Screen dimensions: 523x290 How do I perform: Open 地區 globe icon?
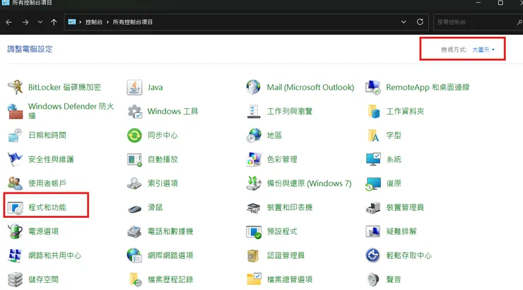[x=254, y=136]
